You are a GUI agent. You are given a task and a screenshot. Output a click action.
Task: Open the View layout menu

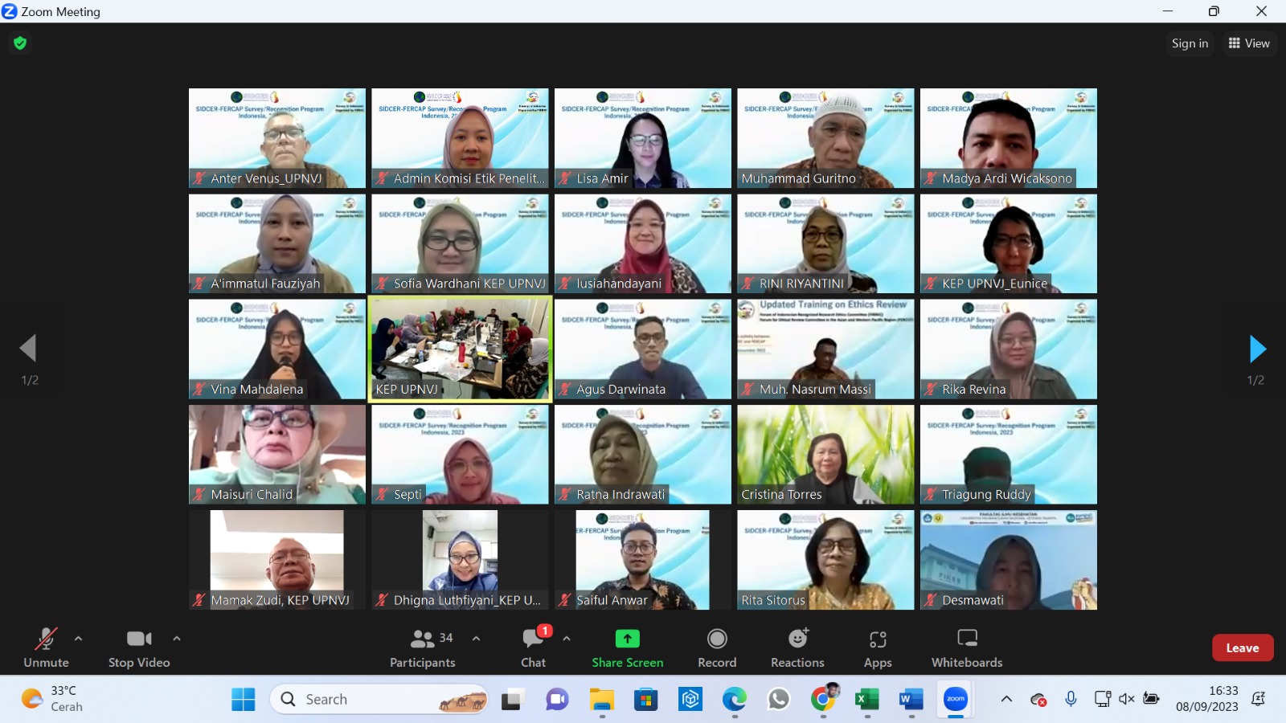(x=1249, y=43)
